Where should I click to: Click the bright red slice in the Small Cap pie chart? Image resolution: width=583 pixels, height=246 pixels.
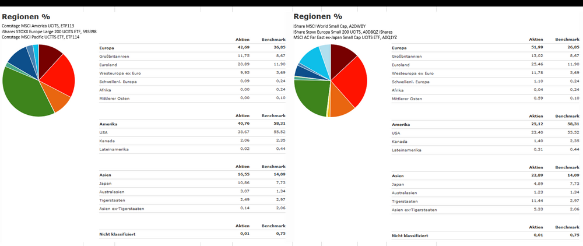point(352,82)
